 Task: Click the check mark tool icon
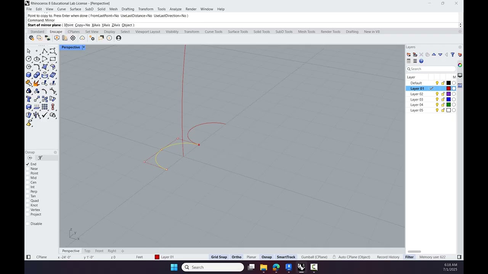tap(45, 115)
